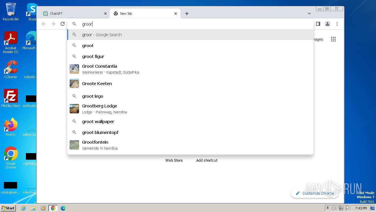The image size is (376, 212).
Task: Show hidden system tray icons
Action: (x=328, y=208)
